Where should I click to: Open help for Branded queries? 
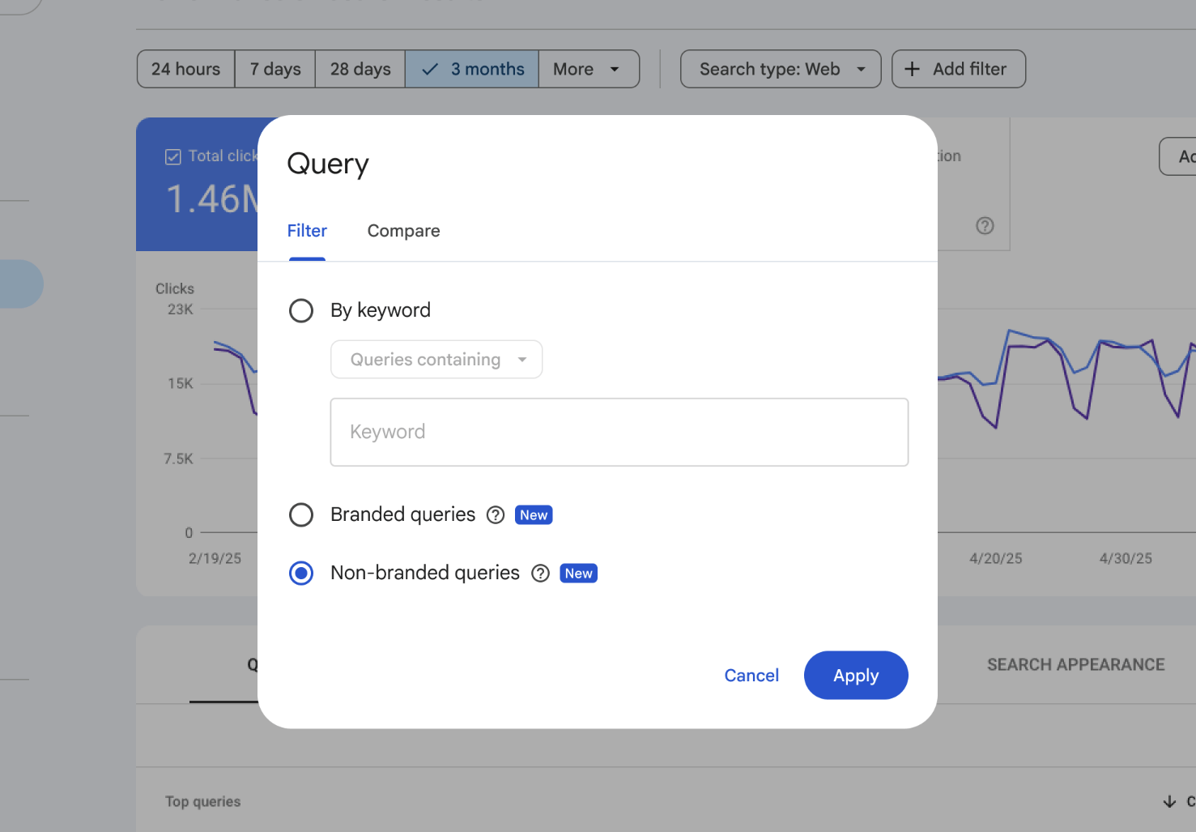(495, 514)
